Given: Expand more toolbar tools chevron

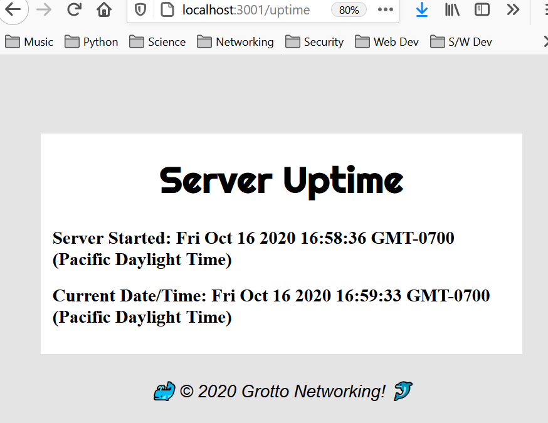Looking at the screenshot, I should [513, 10].
